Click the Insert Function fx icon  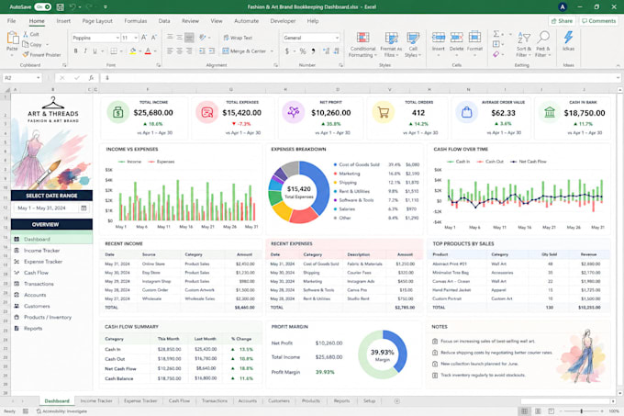pyautogui.click(x=91, y=78)
